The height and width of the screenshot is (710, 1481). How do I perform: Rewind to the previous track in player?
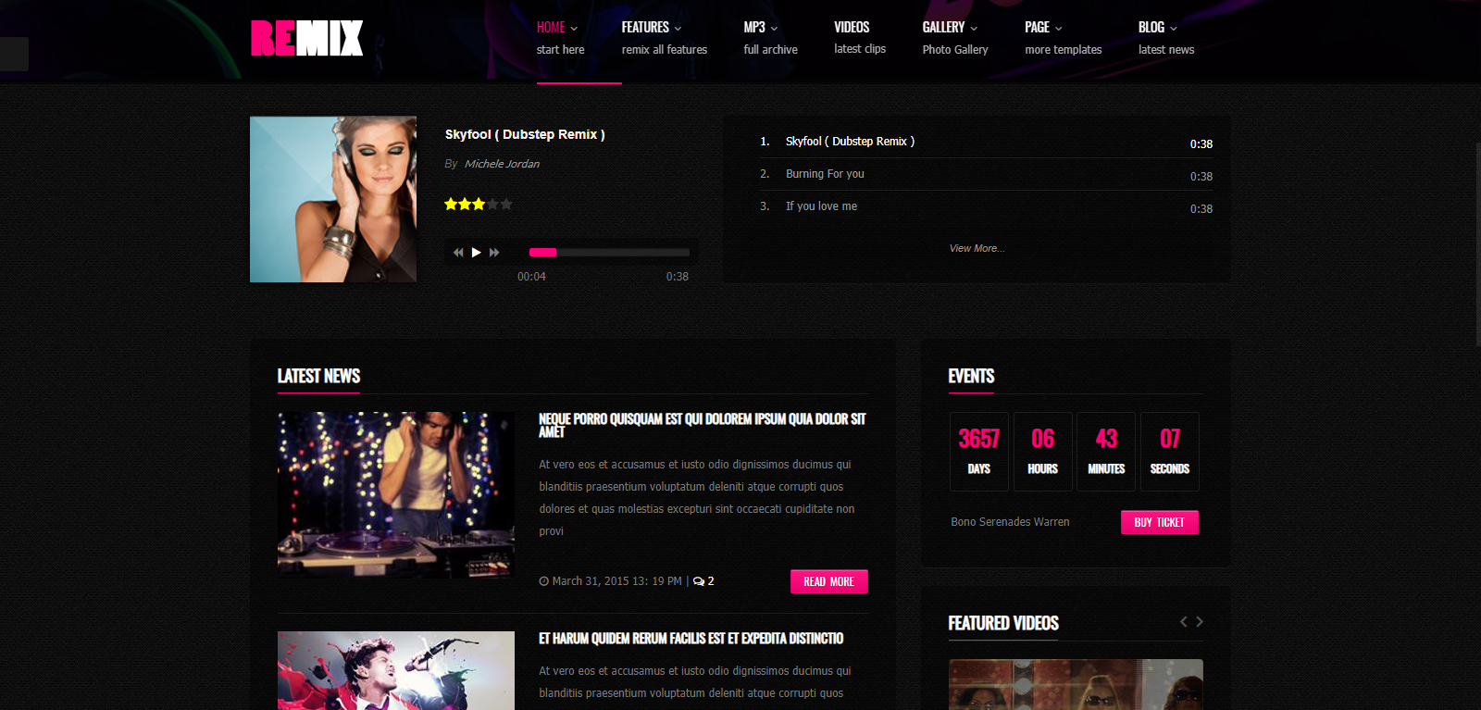click(x=457, y=253)
